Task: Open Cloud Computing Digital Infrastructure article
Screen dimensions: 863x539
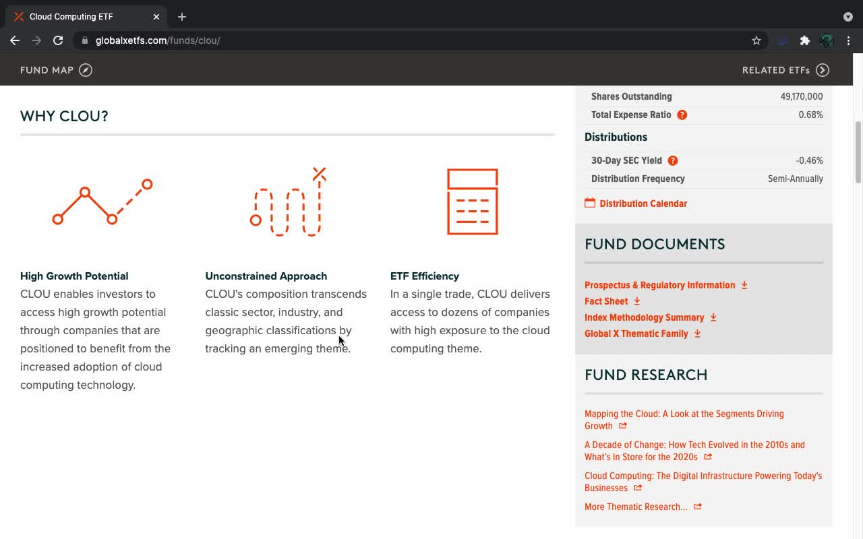Action: pyautogui.click(x=703, y=482)
